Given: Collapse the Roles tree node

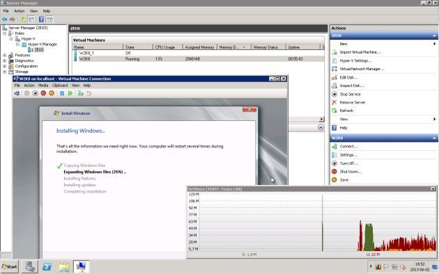Looking at the screenshot, I should [x=4, y=33].
